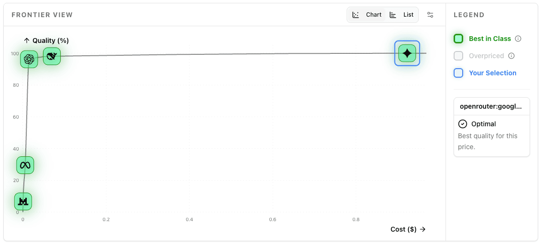Open the filter settings sliders icon
This screenshot has width=541, height=244.
coord(430,15)
